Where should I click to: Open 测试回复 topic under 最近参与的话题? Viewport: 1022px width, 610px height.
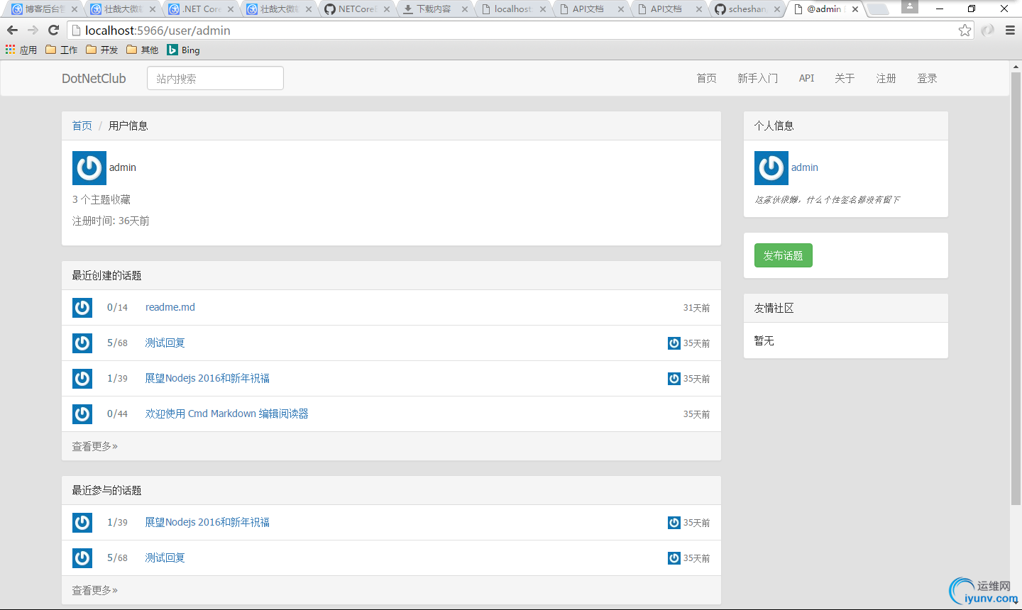165,558
